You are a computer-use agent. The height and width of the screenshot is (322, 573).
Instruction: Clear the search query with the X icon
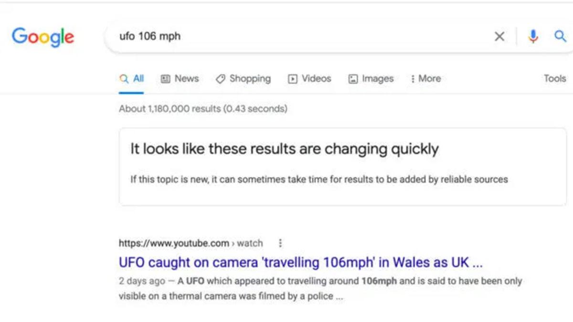tap(499, 36)
